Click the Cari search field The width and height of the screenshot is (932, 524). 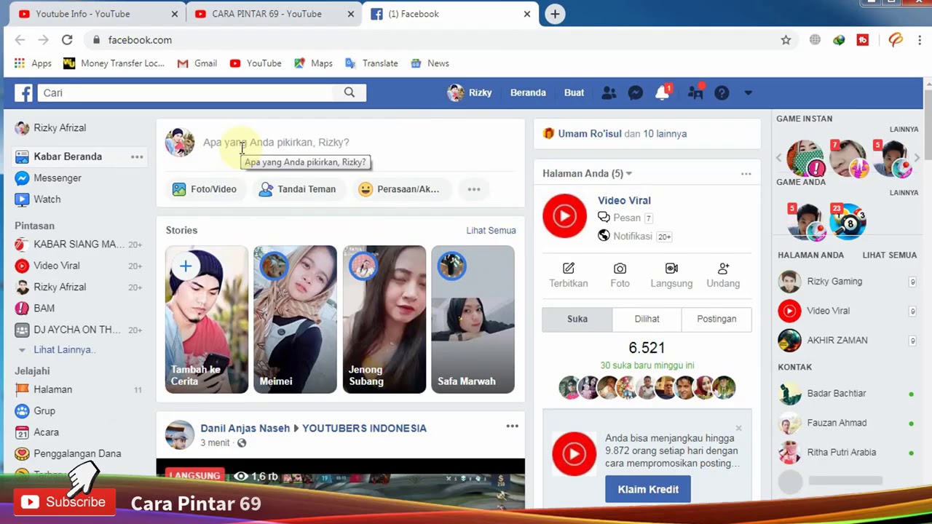[x=186, y=92]
